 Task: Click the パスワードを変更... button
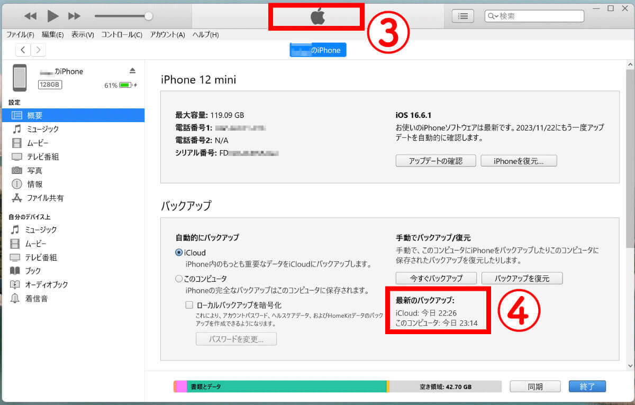(236, 339)
